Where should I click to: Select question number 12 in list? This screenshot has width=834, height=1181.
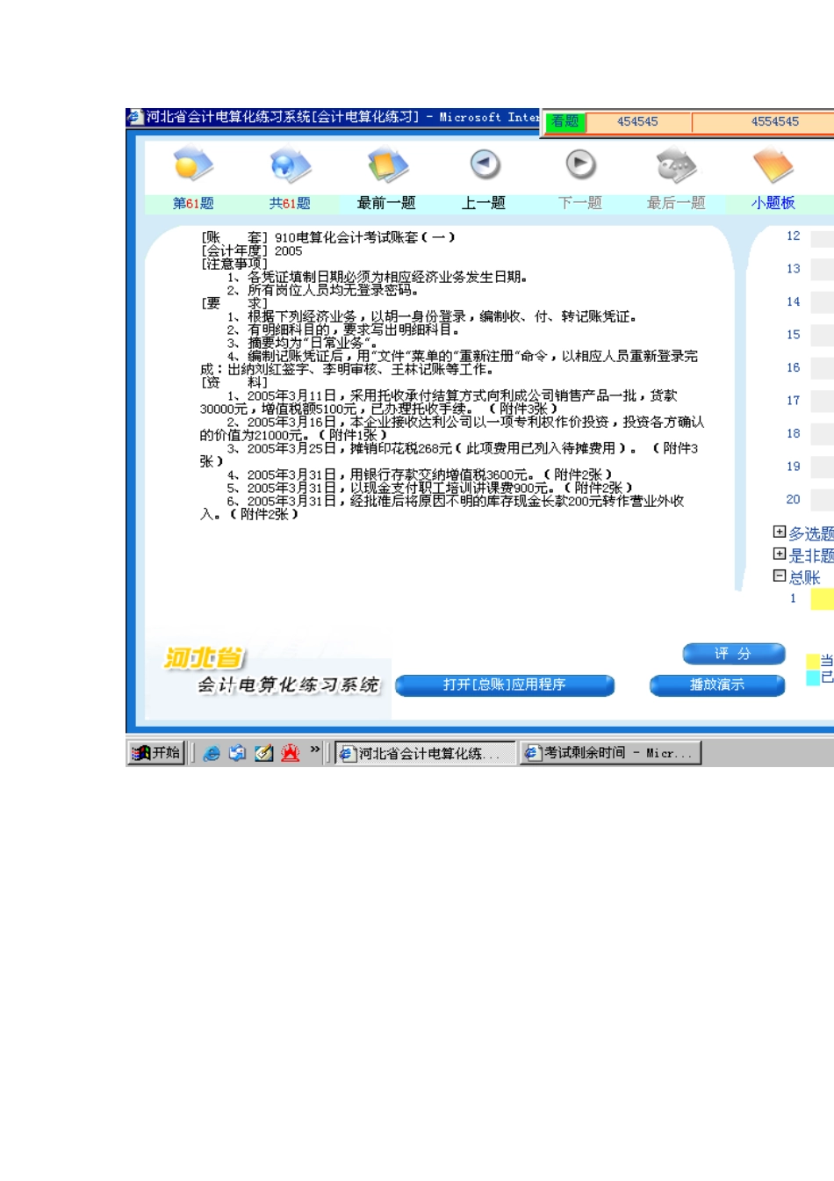coord(793,235)
